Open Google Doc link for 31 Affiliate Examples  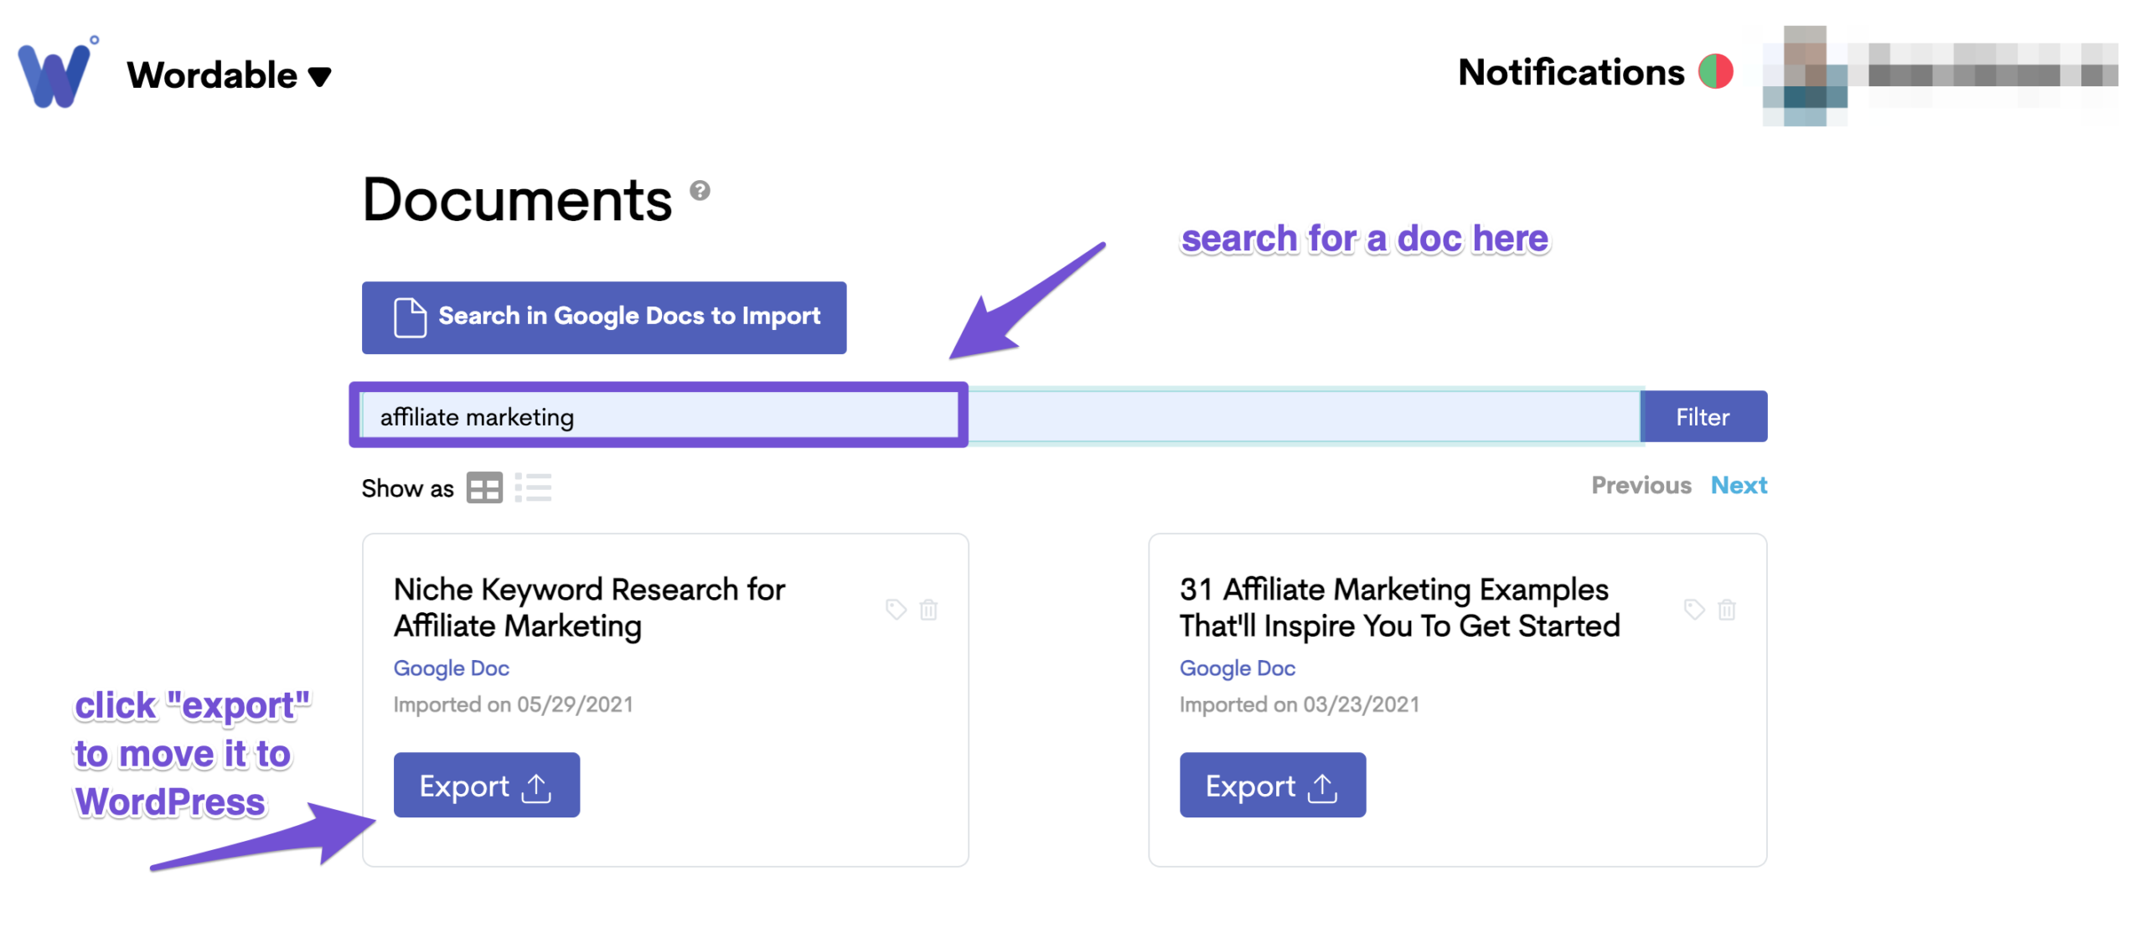pyautogui.click(x=1237, y=668)
